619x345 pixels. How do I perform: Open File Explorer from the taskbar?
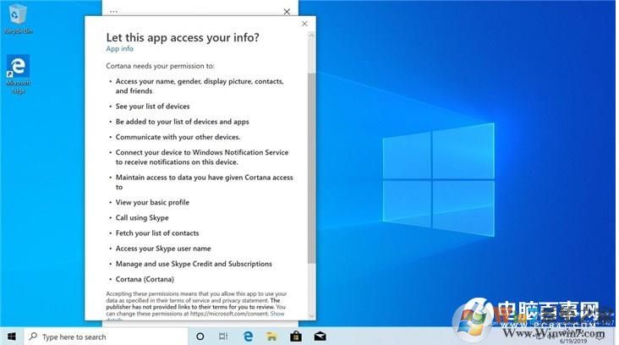click(271, 337)
